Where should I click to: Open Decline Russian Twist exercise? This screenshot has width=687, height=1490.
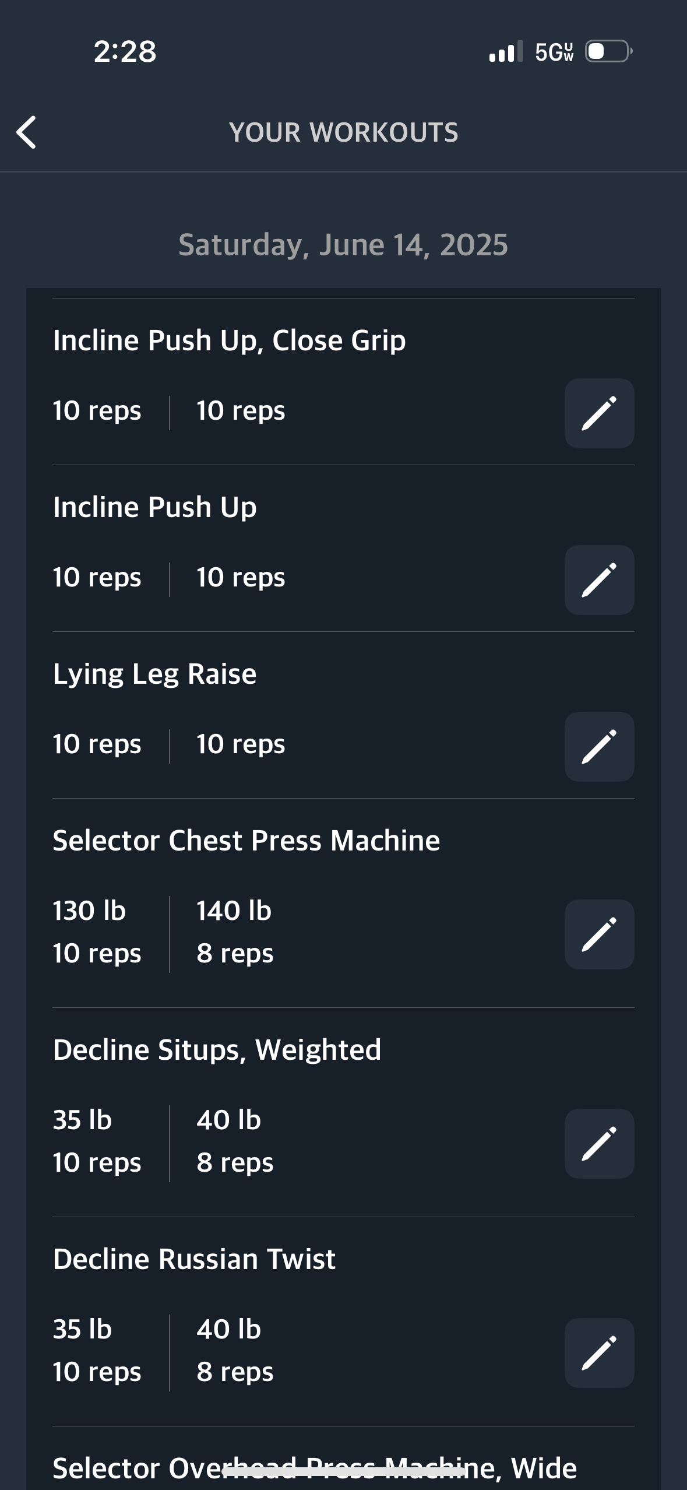tap(194, 1259)
